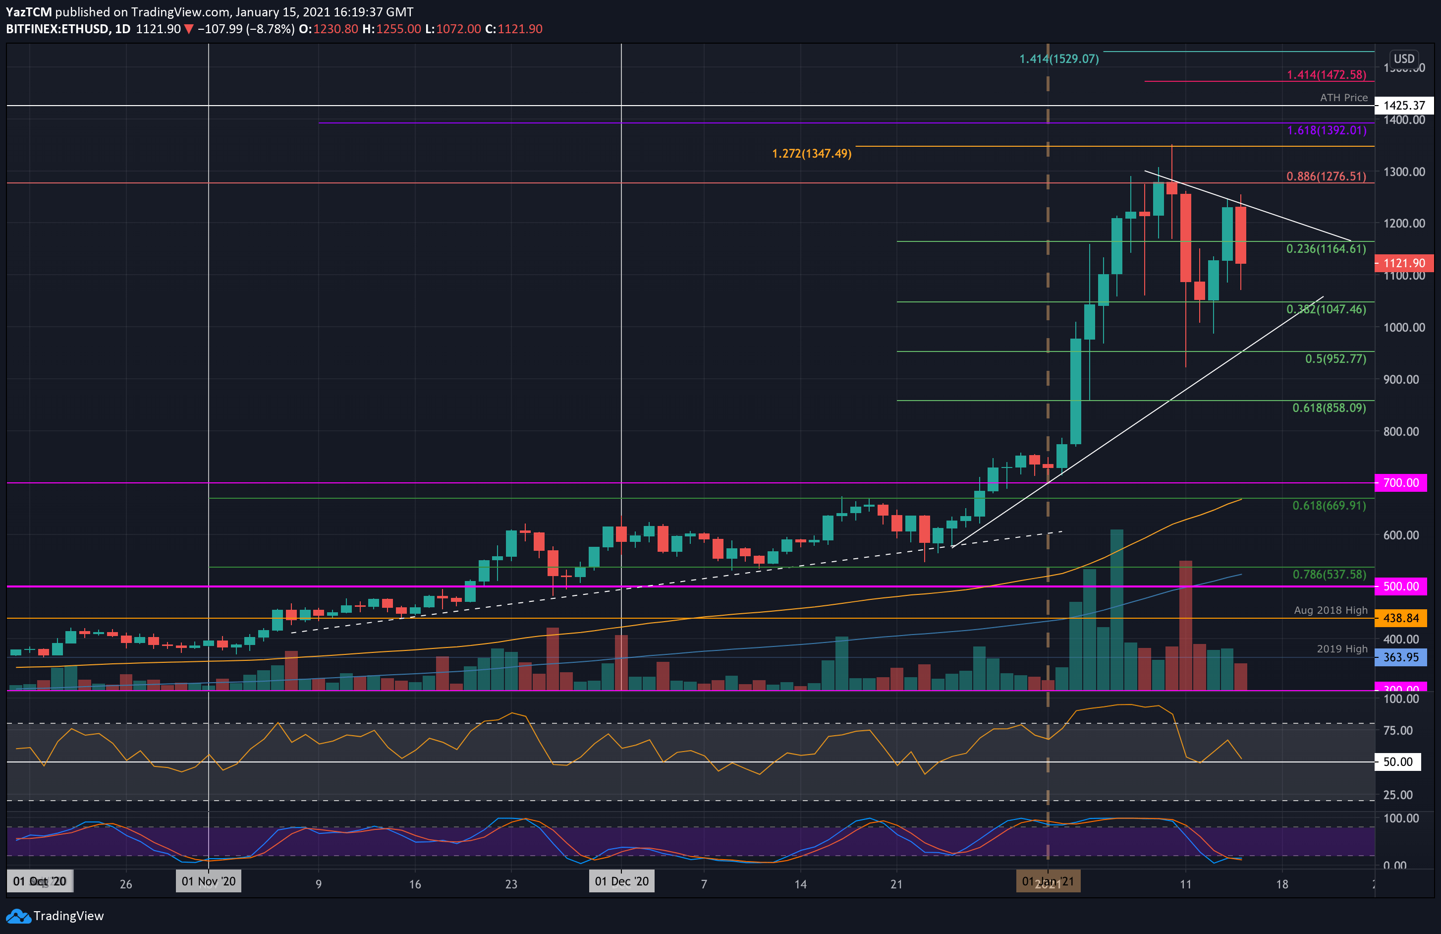The height and width of the screenshot is (934, 1441).
Task: Select the magenta 700.00 price label
Action: click(x=1400, y=483)
